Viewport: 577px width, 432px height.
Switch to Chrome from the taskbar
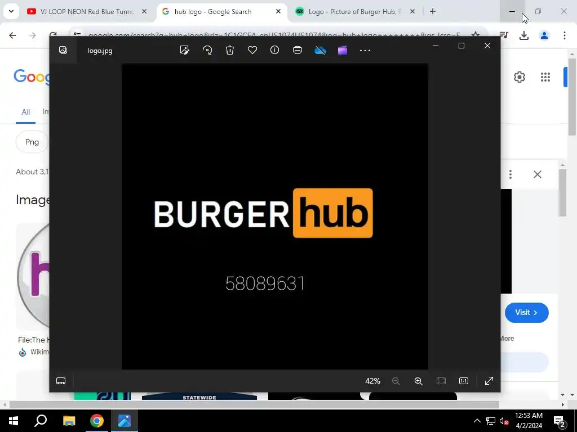97,421
